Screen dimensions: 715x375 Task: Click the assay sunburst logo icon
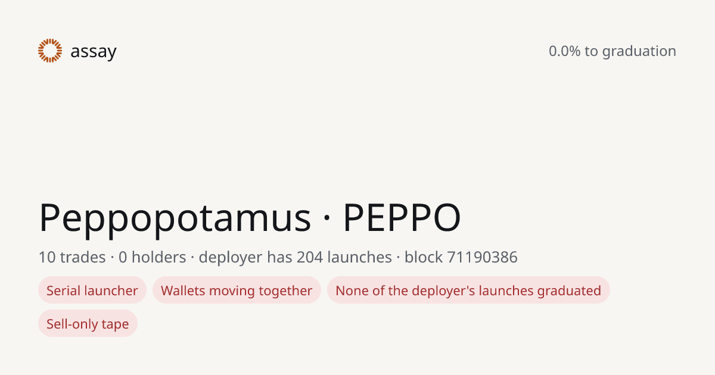pos(50,51)
